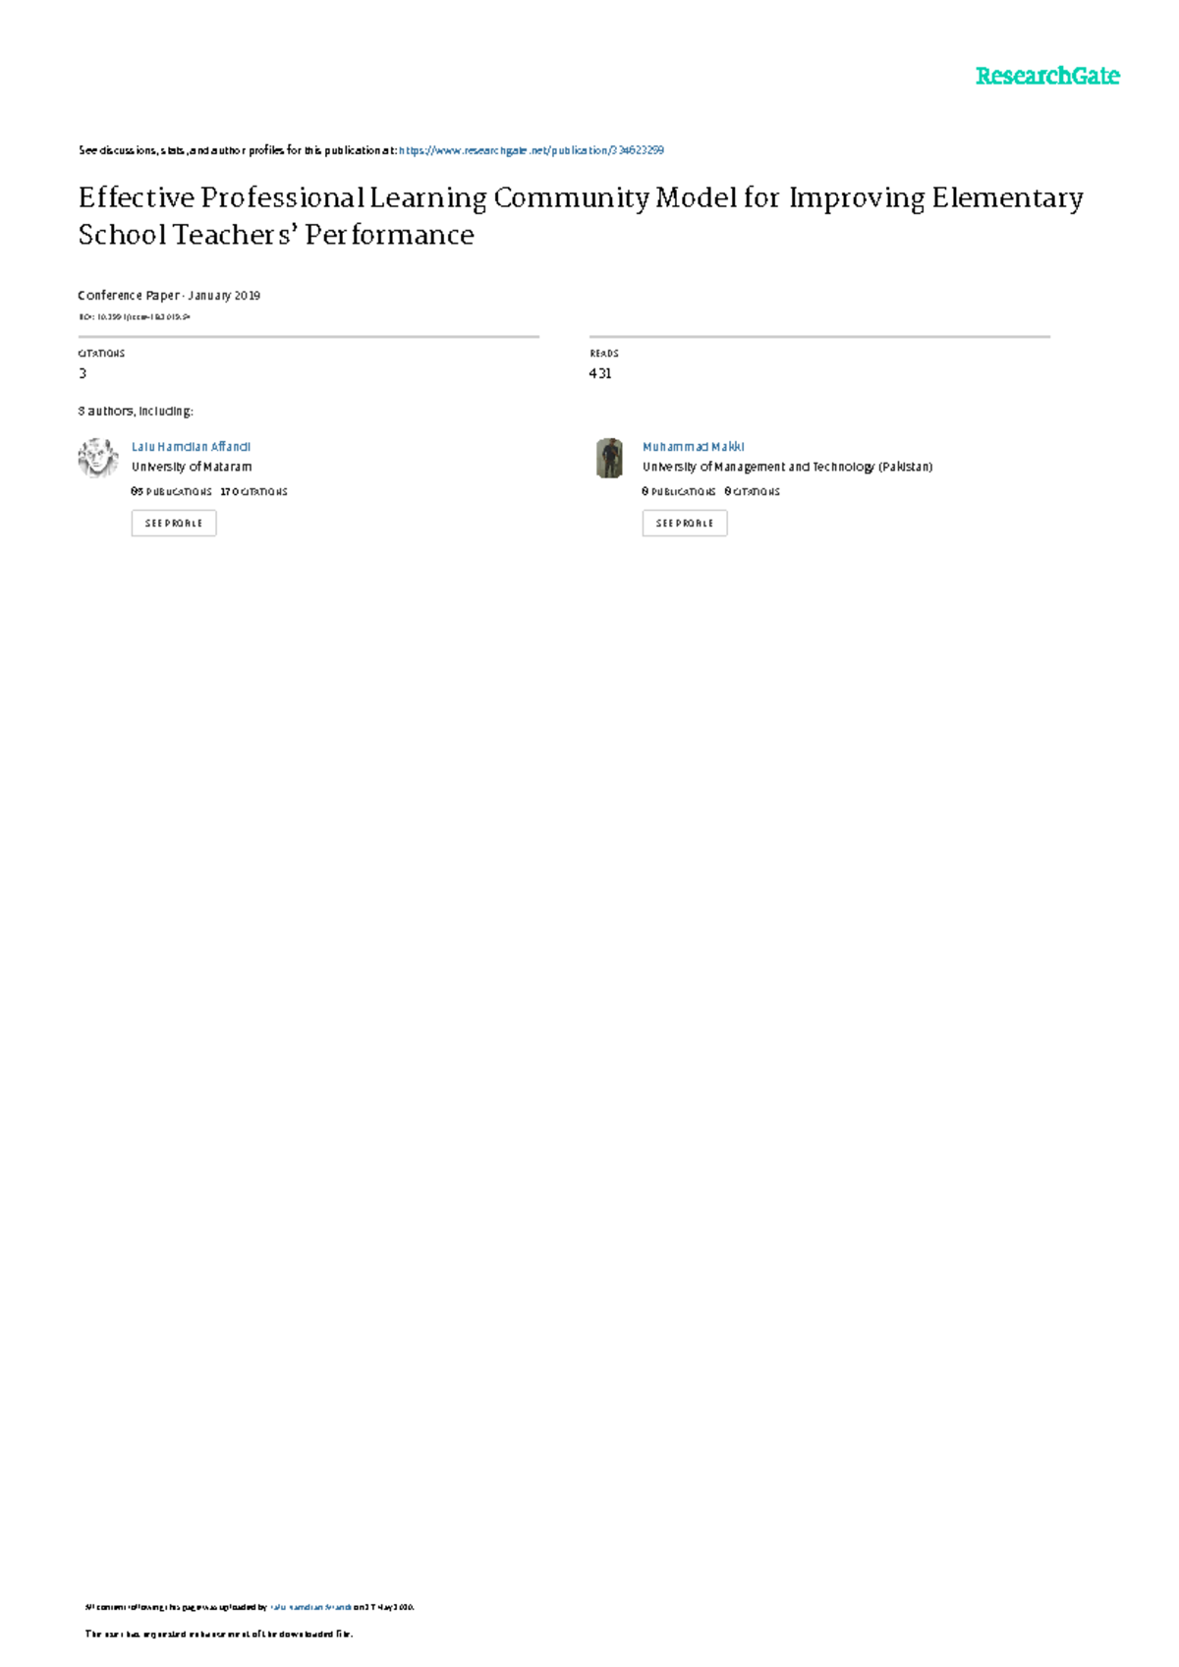
Task: Click the Reads count value 431
Action: coord(600,373)
